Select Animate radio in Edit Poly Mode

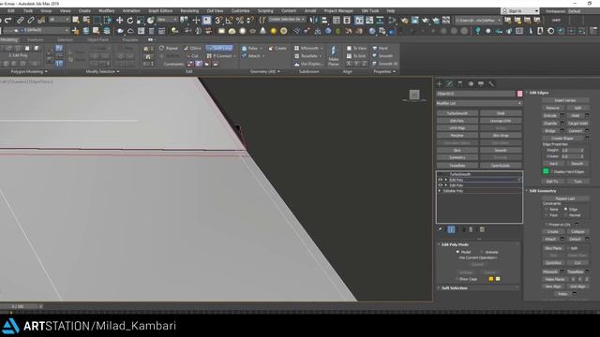pyautogui.click(x=481, y=252)
